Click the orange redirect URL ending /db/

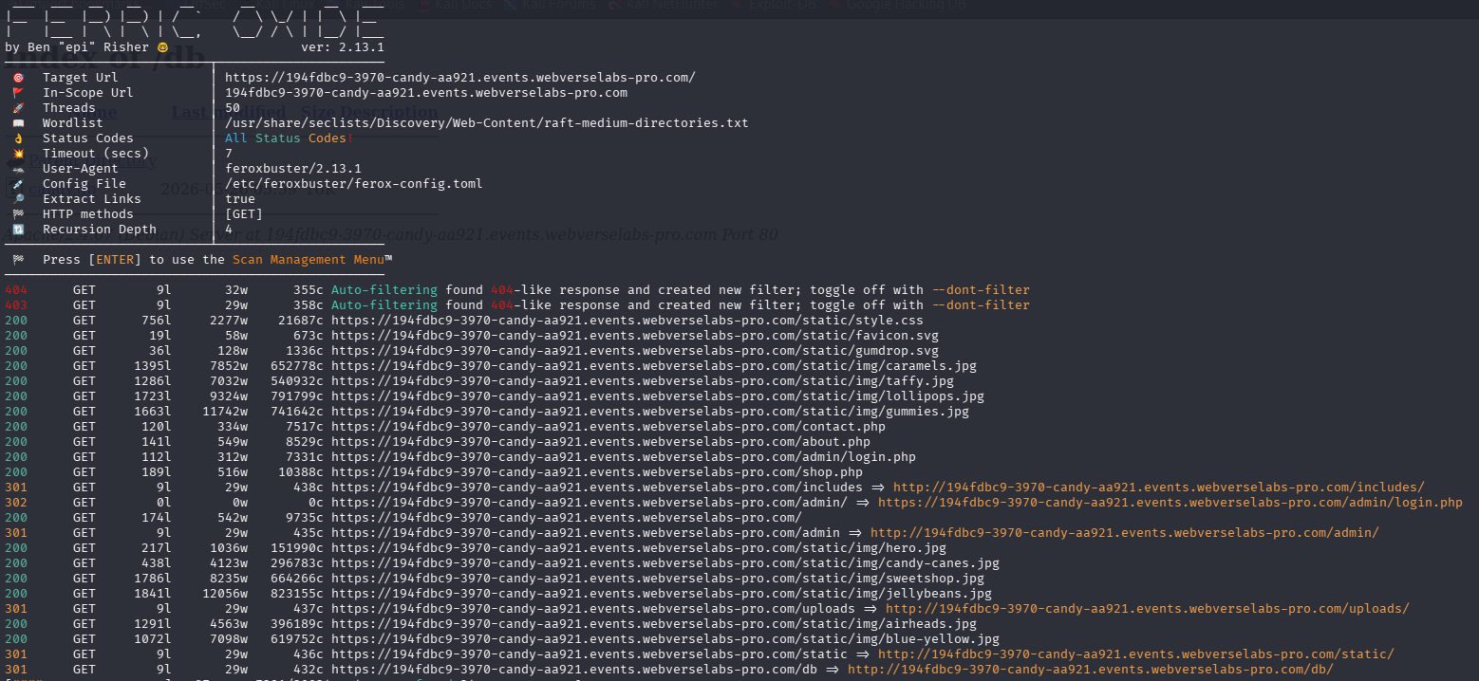[1091, 670]
